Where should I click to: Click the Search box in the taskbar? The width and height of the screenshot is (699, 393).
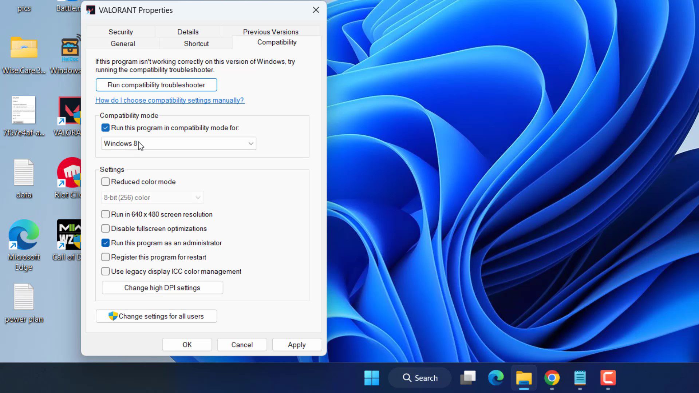420,378
